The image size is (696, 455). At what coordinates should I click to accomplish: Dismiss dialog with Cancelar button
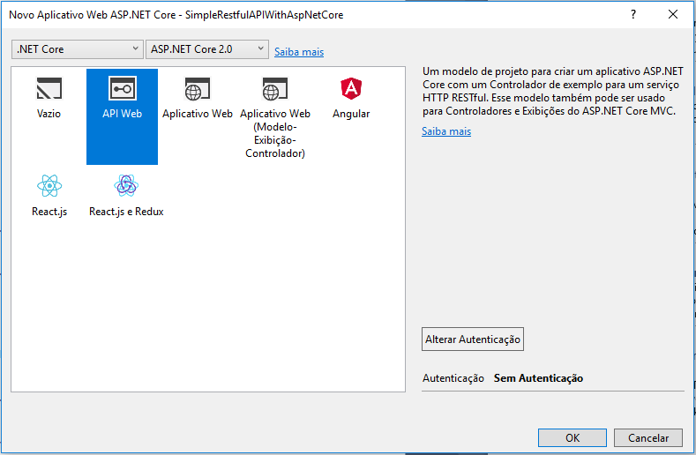pos(648,438)
